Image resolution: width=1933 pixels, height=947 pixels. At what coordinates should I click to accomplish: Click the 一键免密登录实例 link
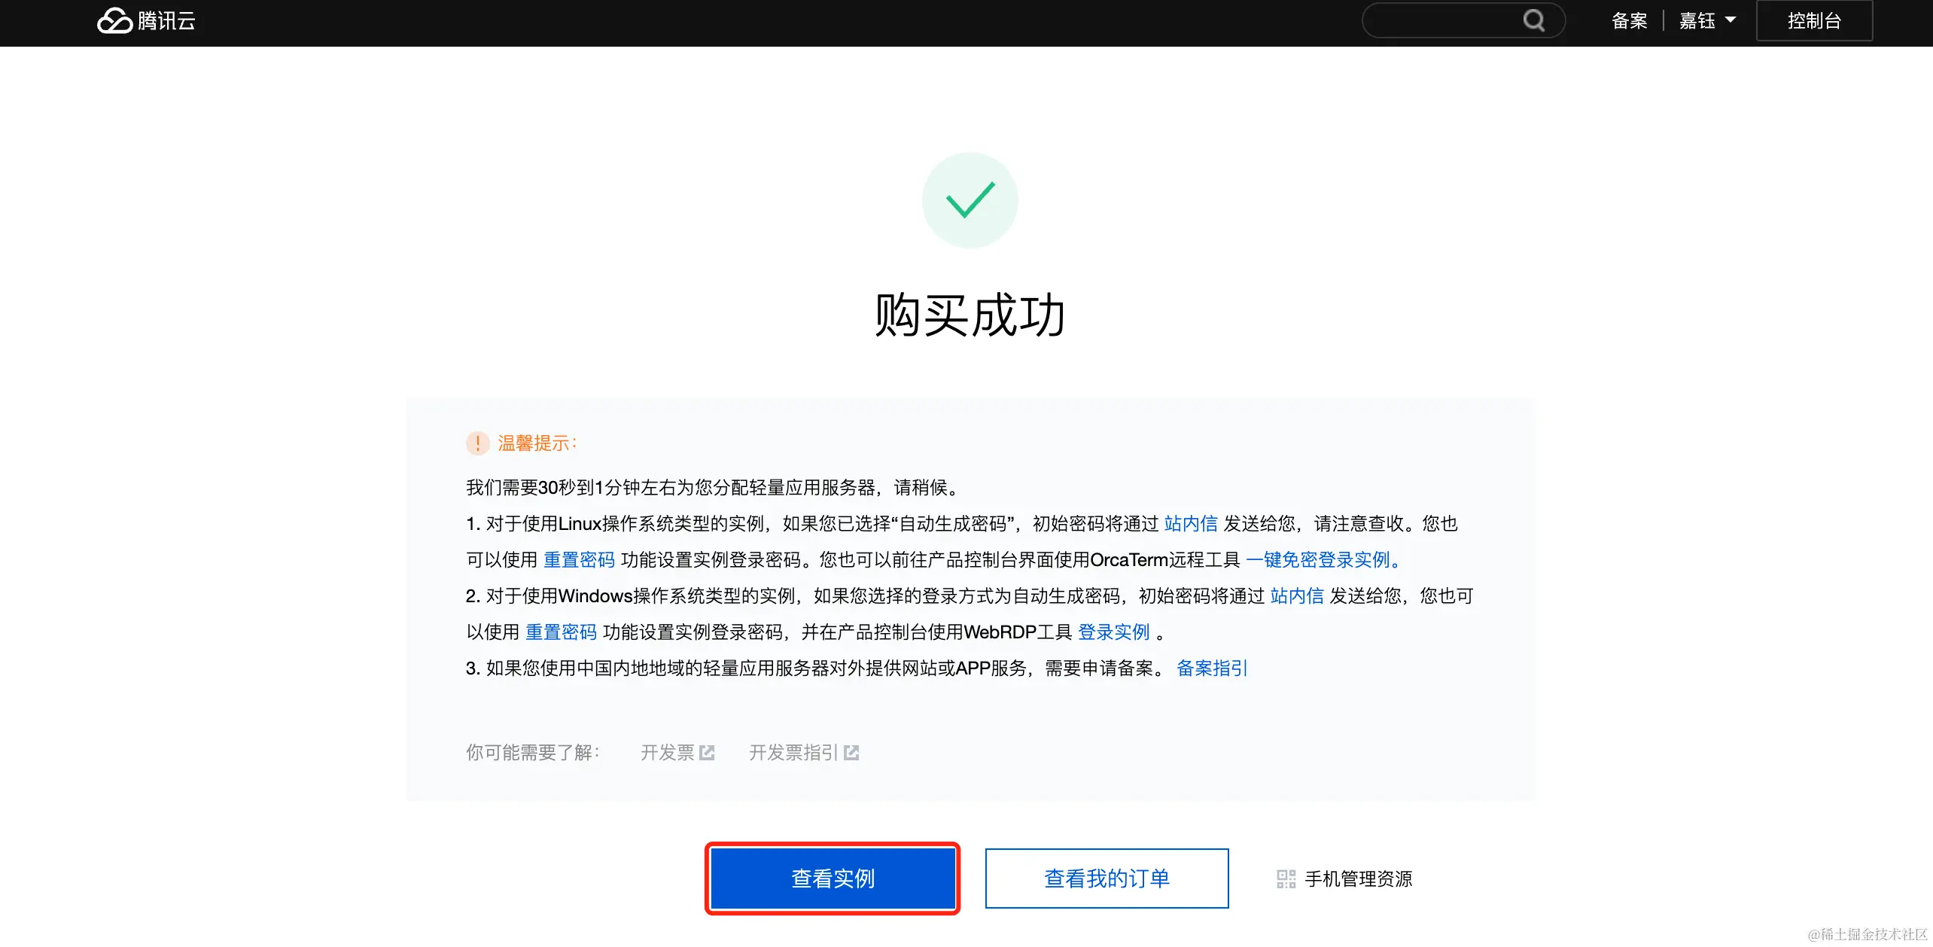tap(1322, 559)
